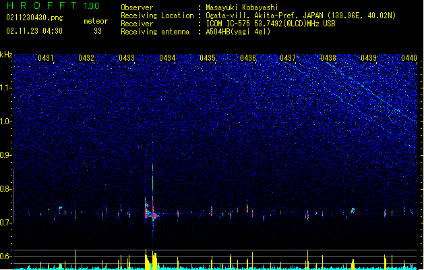Click the 0432 time marker
Image resolution: width=424 pixels, height=270 pixels.
coord(86,58)
